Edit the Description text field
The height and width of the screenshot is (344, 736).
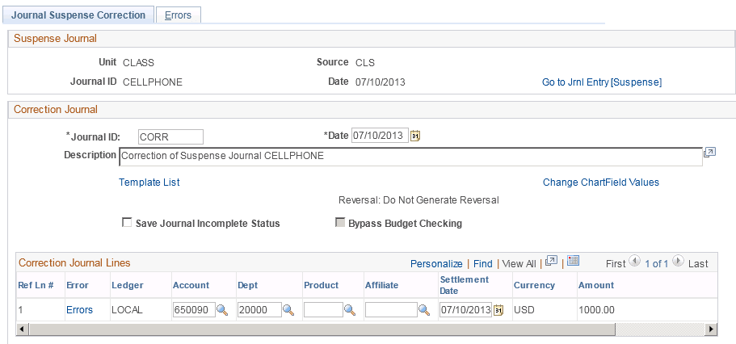(410, 157)
